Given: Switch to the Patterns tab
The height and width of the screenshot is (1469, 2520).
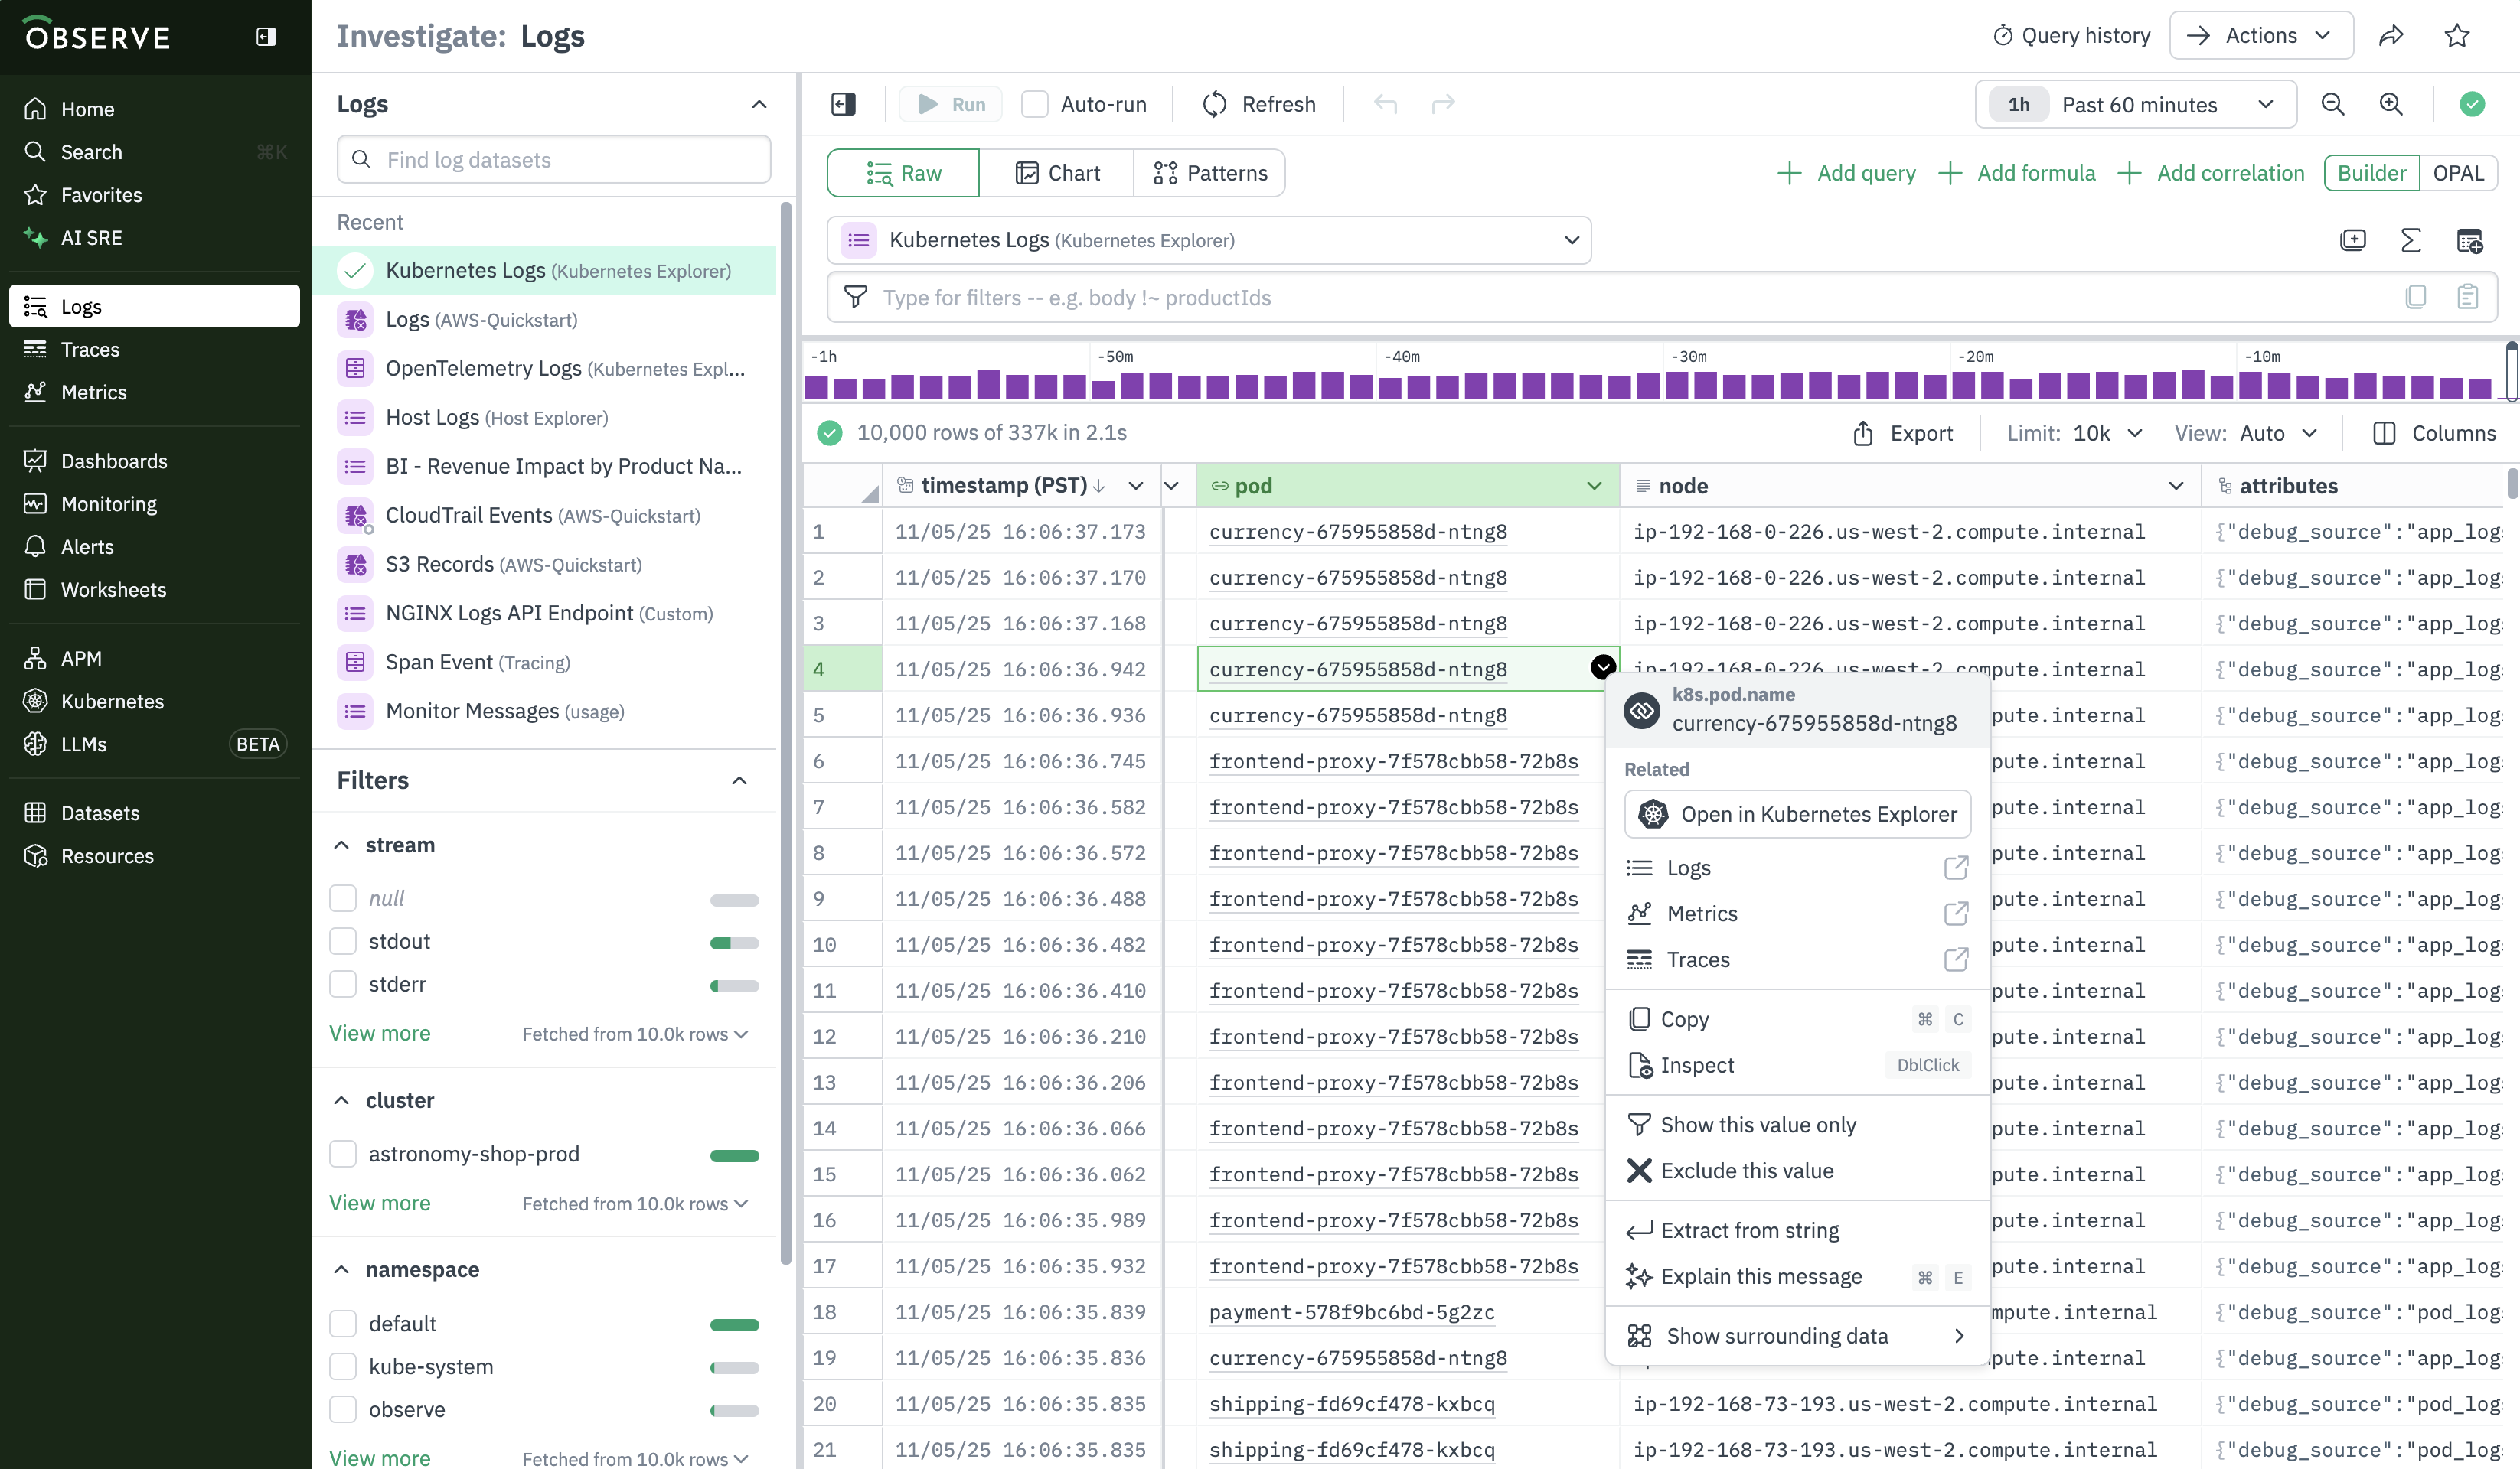Looking at the screenshot, I should [1209, 173].
